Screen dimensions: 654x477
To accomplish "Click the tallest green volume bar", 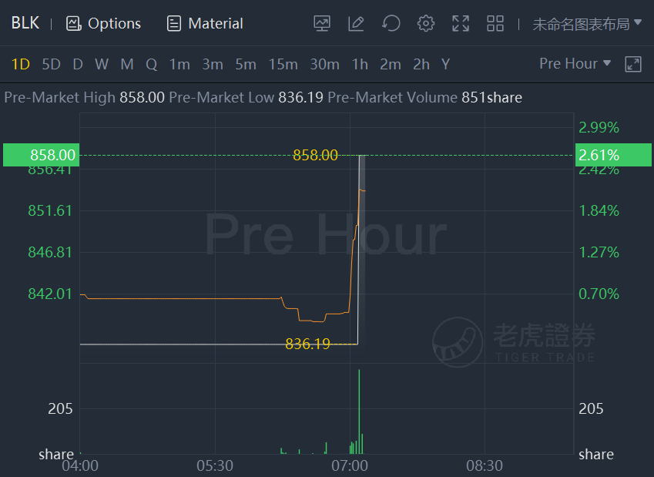I will point(359,411).
